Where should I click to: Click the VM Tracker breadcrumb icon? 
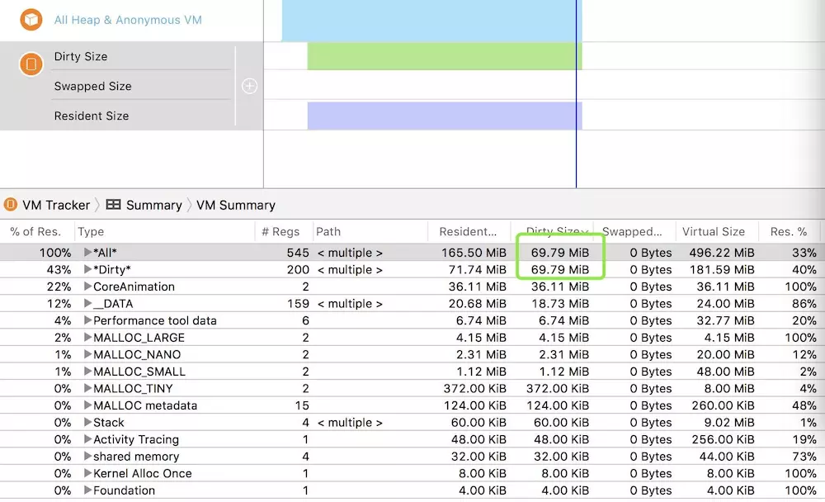click(x=11, y=205)
